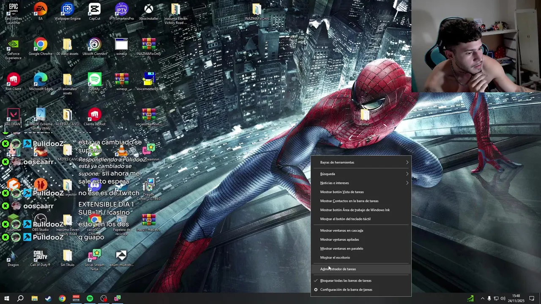541x304 pixels.
Task: Open the 00 static assets folder
Action: (67, 47)
